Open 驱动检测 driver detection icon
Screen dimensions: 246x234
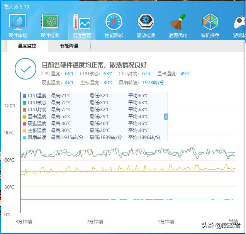(x=146, y=22)
